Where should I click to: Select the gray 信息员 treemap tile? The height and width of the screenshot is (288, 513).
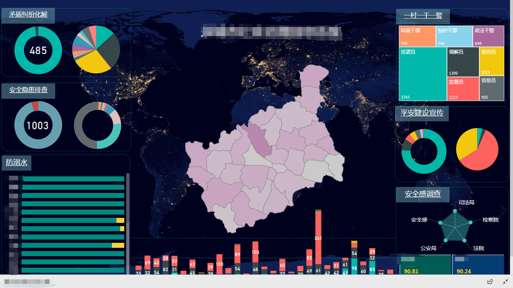click(x=491, y=89)
